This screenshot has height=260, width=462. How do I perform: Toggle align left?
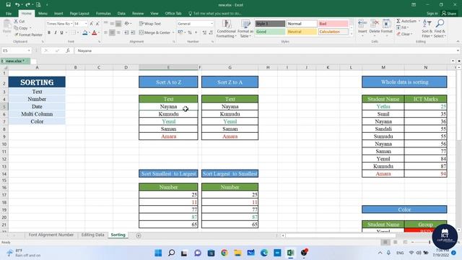[x=106, y=32]
